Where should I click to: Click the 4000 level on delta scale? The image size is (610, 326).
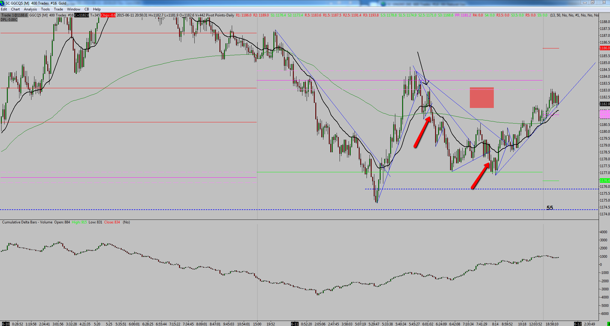tap(603, 232)
